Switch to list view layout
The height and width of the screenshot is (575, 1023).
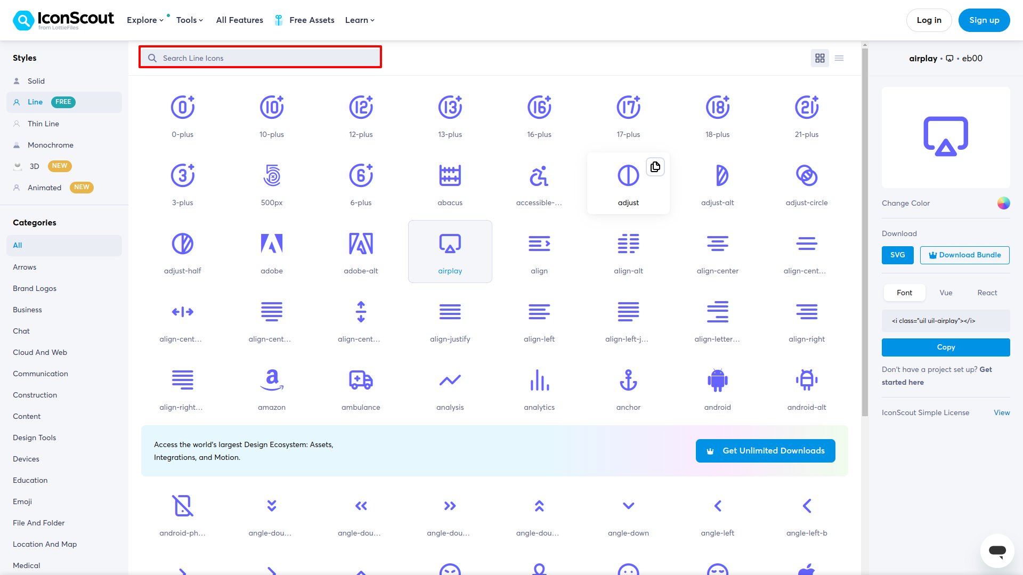click(839, 58)
